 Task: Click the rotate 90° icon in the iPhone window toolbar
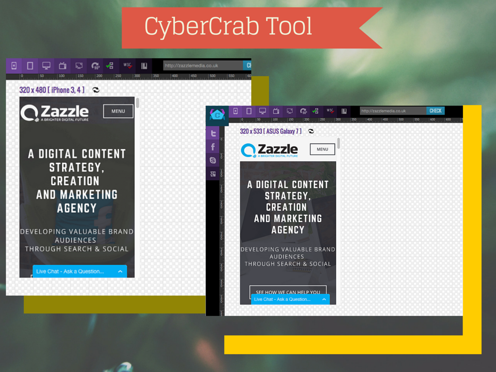[95, 66]
